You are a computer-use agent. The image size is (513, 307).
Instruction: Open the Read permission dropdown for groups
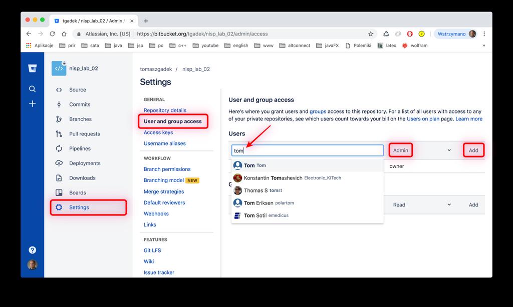click(x=422, y=205)
